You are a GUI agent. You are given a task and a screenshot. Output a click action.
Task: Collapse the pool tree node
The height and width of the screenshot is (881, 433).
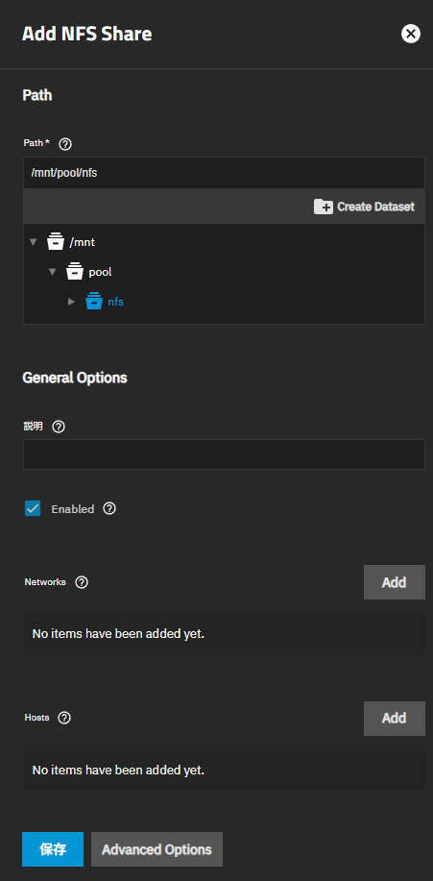[x=52, y=272]
